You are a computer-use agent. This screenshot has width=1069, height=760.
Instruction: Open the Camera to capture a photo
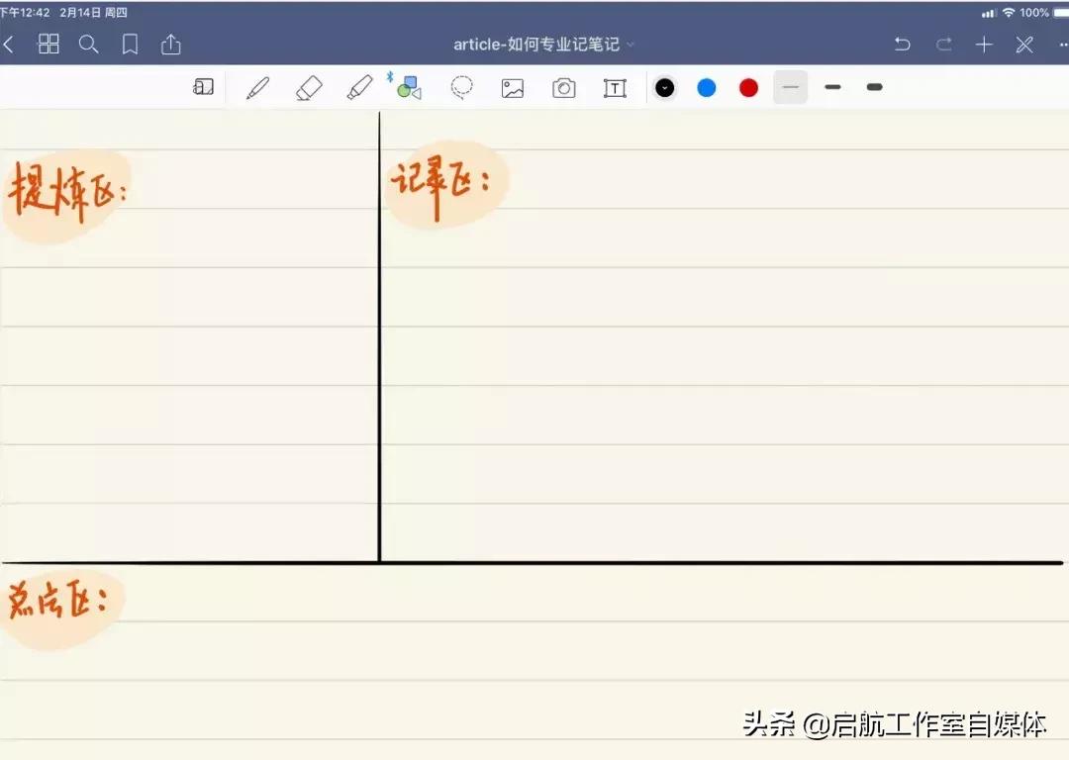pyautogui.click(x=563, y=87)
